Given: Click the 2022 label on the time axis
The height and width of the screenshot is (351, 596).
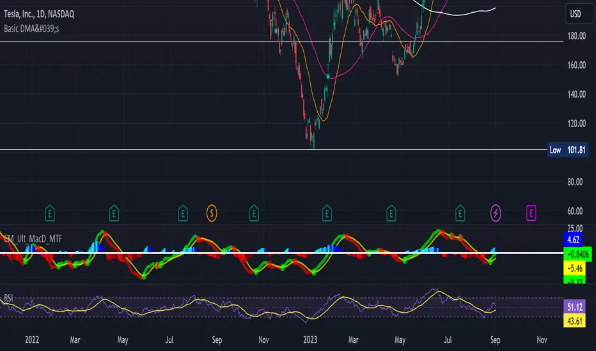Looking at the screenshot, I should click(x=32, y=340).
